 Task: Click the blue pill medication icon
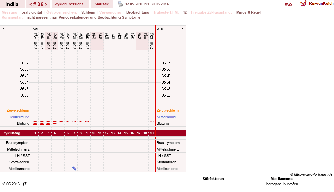(74, 169)
